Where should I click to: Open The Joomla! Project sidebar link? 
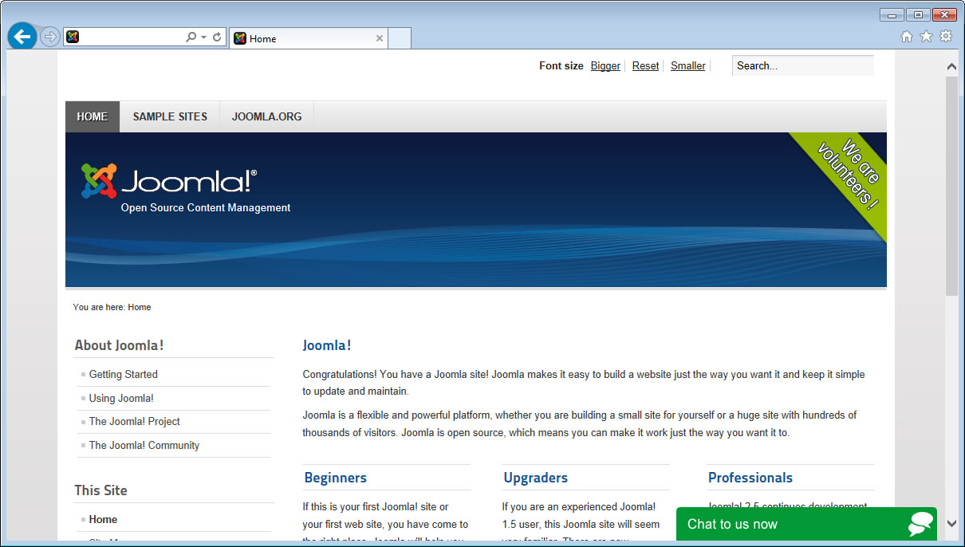[135, 421]
